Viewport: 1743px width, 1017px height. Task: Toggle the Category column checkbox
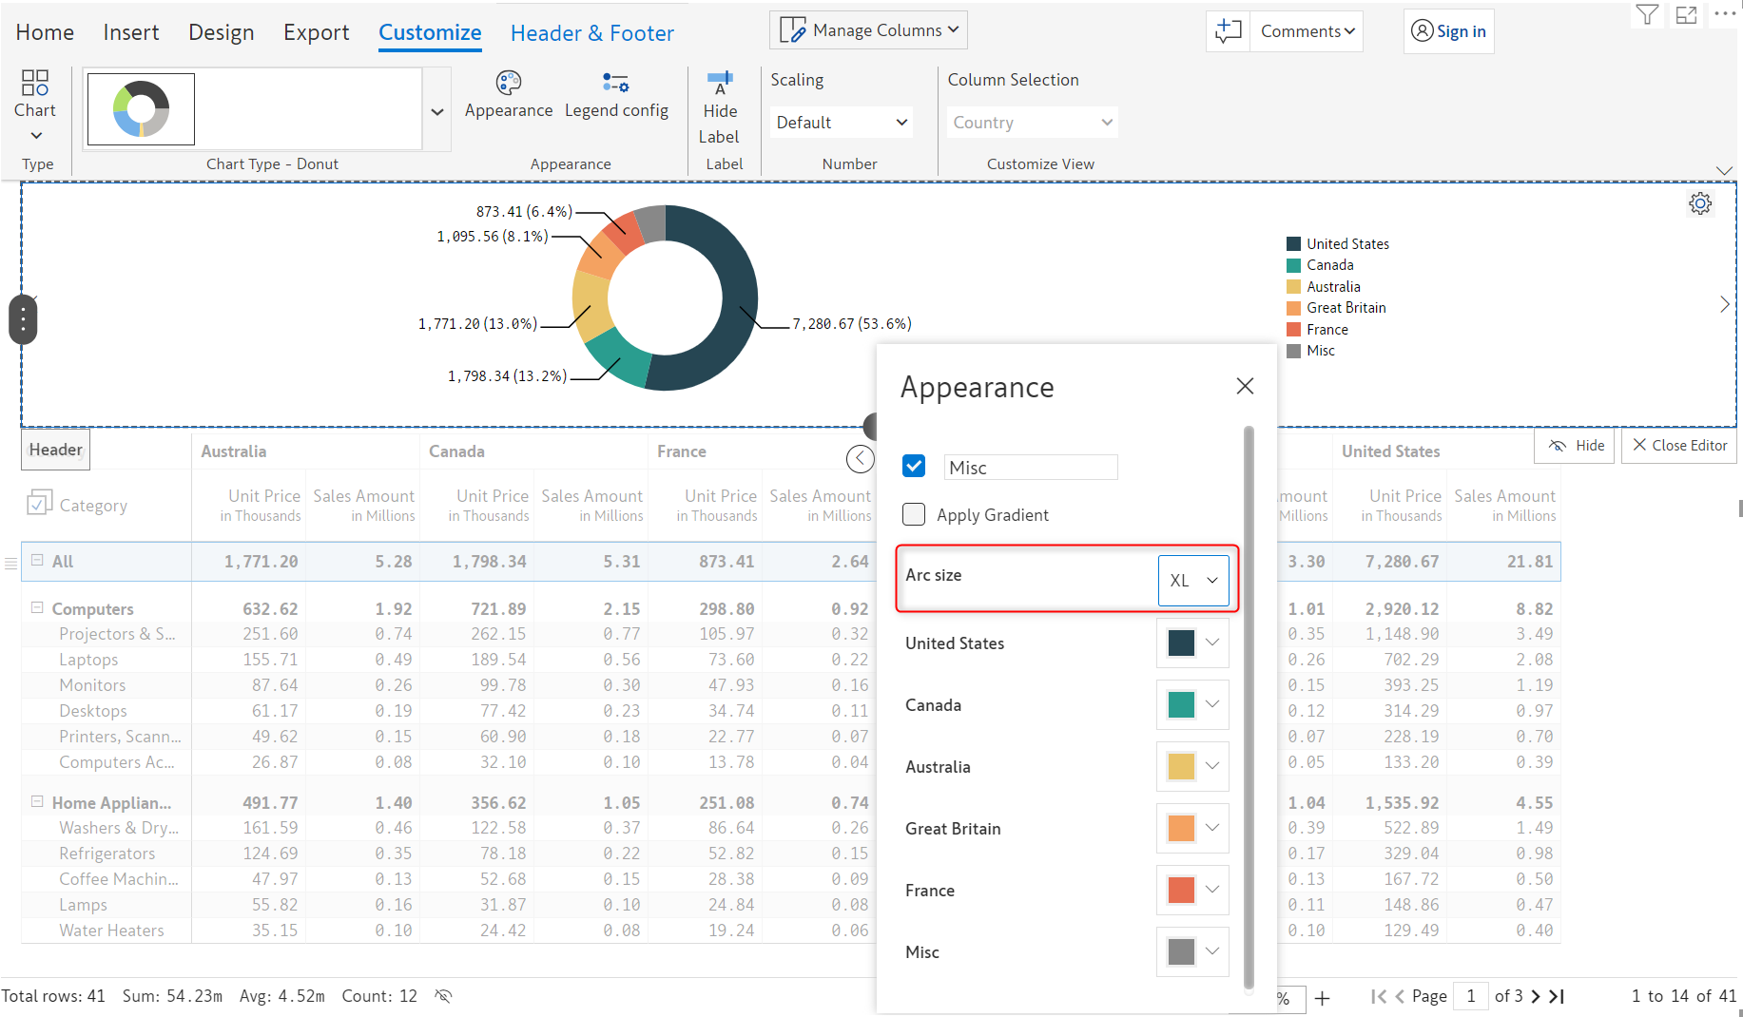coord(39,504)
